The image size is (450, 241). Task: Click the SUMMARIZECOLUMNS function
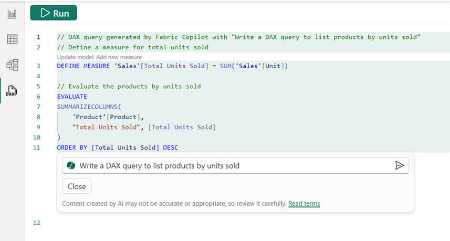[87, 107]
